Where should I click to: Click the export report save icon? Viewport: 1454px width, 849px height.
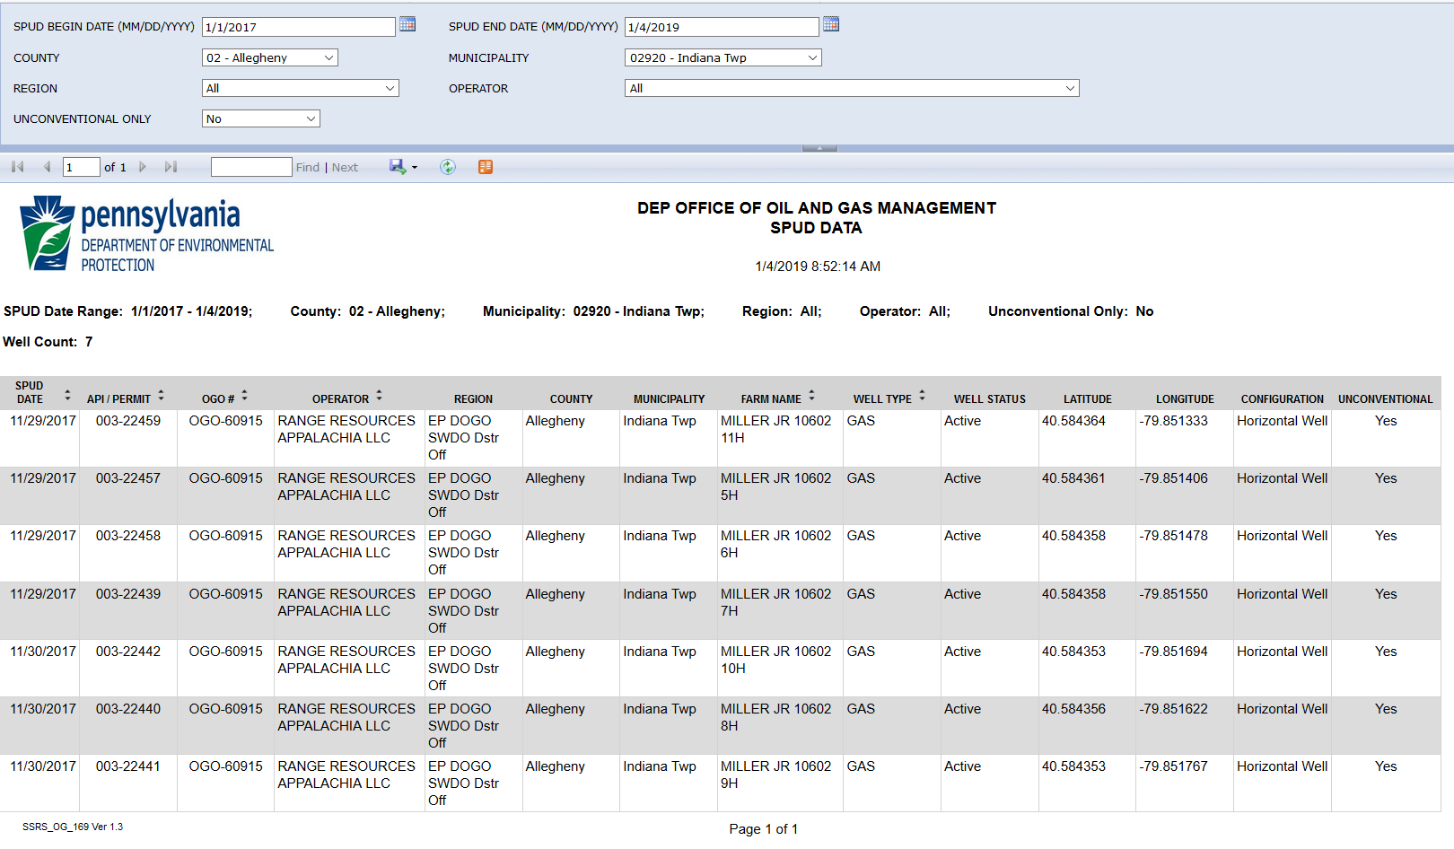(x=398, y=167)
